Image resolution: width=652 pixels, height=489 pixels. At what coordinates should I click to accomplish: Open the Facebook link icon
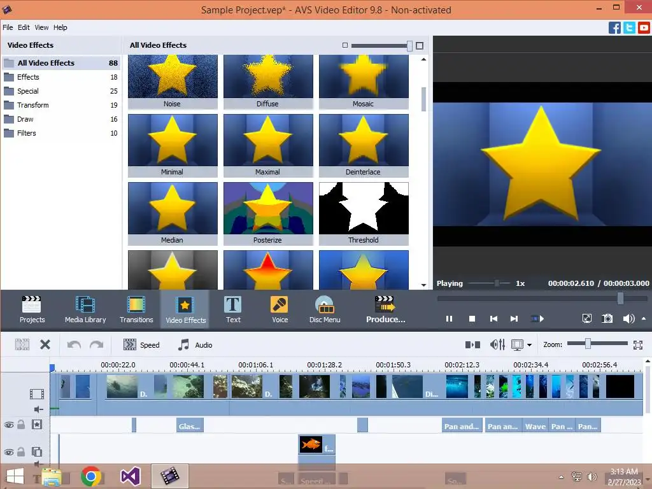pyautogui.click(x=614, y=27)
